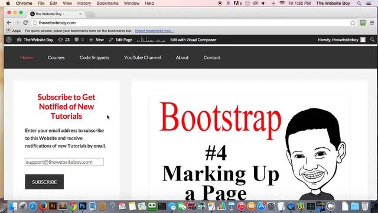
Task: Open the File menu
Action: click(x=41, y=3)
